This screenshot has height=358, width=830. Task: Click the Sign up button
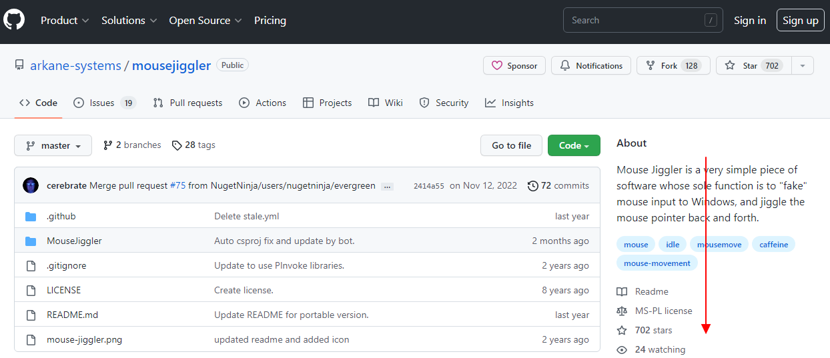pos(801,20)
